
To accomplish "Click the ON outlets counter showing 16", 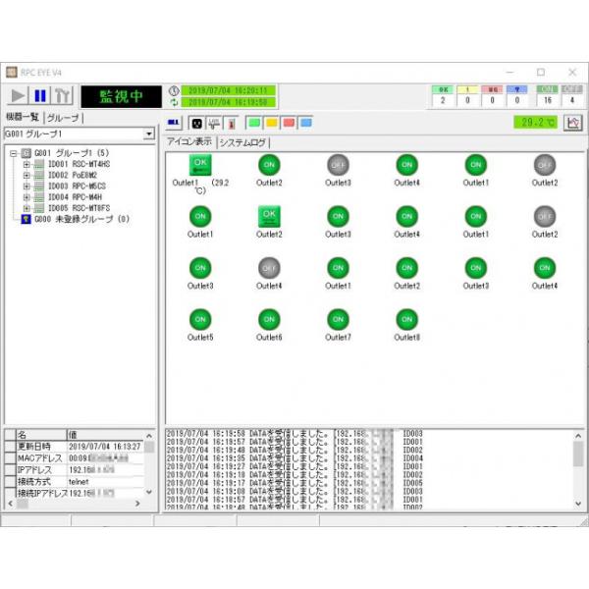I will [548, 96].
